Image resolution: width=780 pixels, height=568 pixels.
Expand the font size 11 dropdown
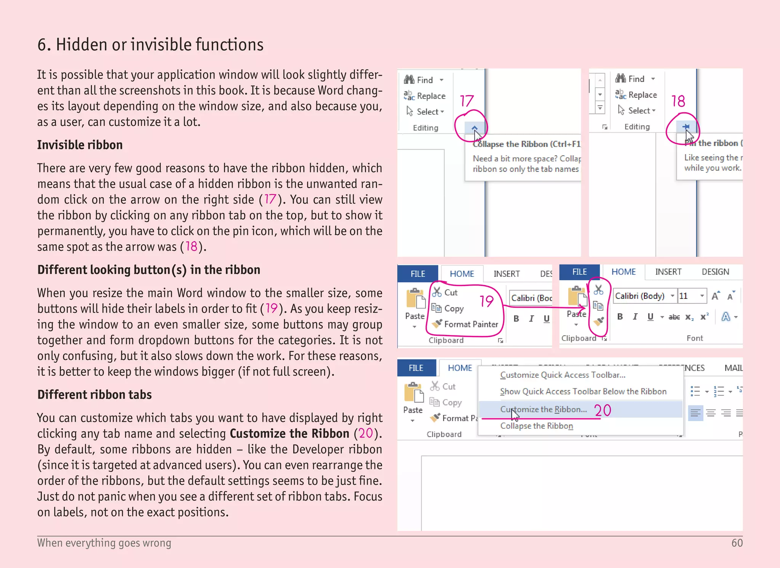pyautogui.click(x=702, y=296)
